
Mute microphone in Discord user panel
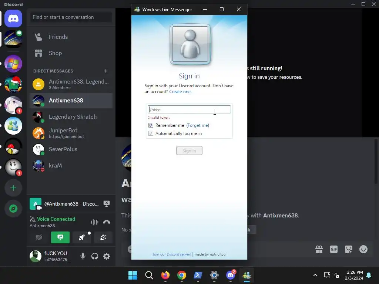(x=83, y=256)
